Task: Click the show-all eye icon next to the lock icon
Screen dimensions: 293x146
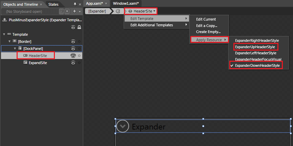Action: coord(73,28)
